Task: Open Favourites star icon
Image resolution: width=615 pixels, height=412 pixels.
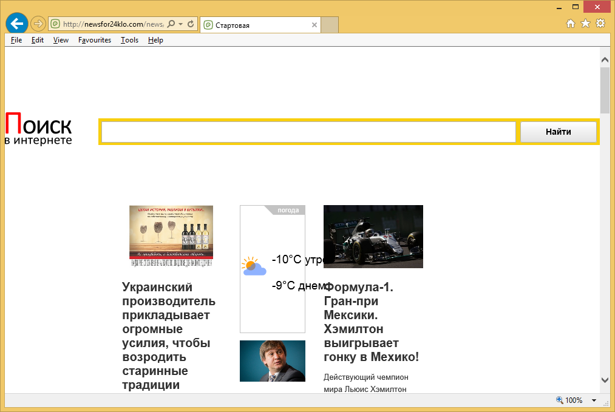Action: [585, 24]
